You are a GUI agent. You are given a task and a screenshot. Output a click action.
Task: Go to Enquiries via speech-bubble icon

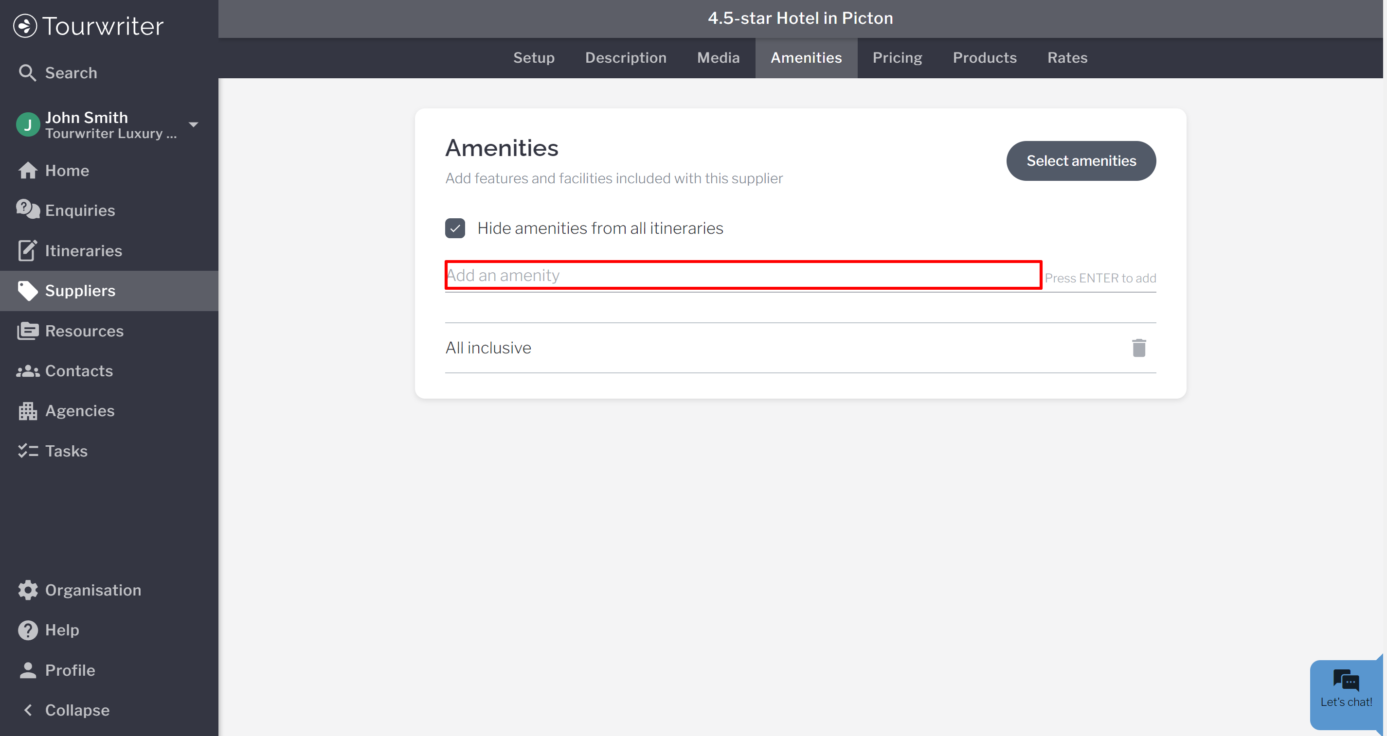click(x=27, y=210)
